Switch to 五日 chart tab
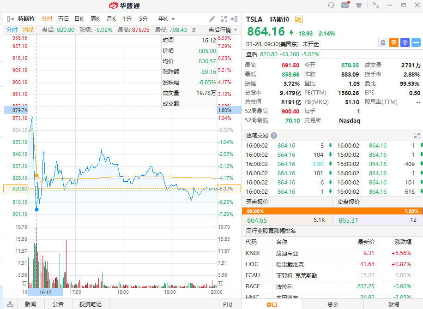423x309 pixels. (63, 19)
